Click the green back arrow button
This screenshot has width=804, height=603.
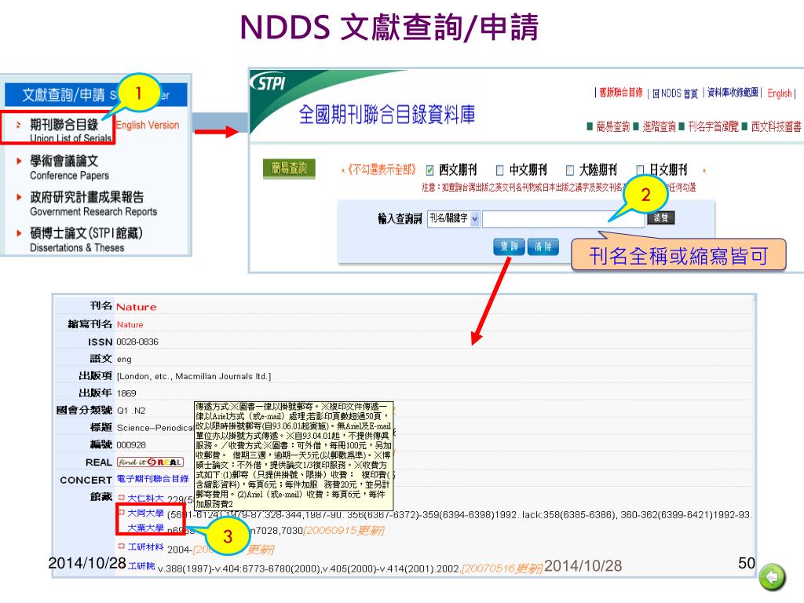773,577
